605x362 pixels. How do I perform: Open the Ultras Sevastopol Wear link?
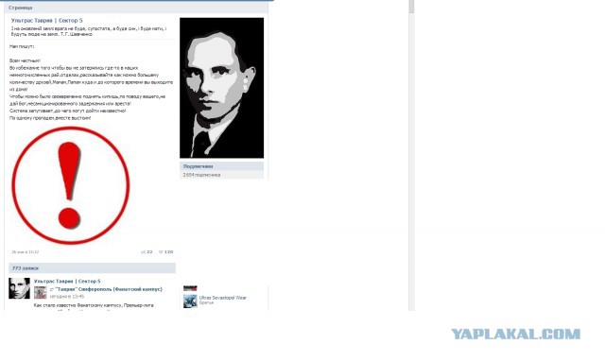click(223, 298)
